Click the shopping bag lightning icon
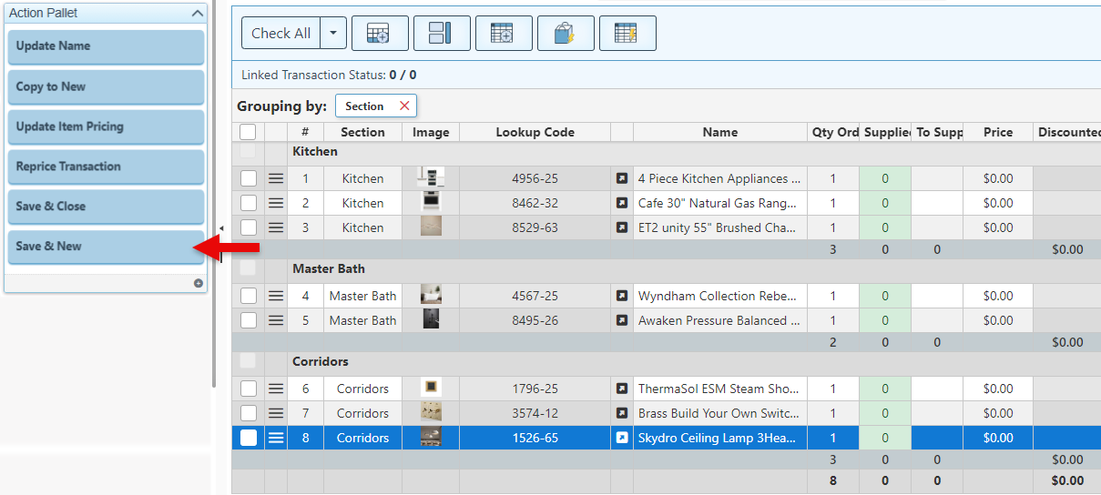 coord(566,34)
